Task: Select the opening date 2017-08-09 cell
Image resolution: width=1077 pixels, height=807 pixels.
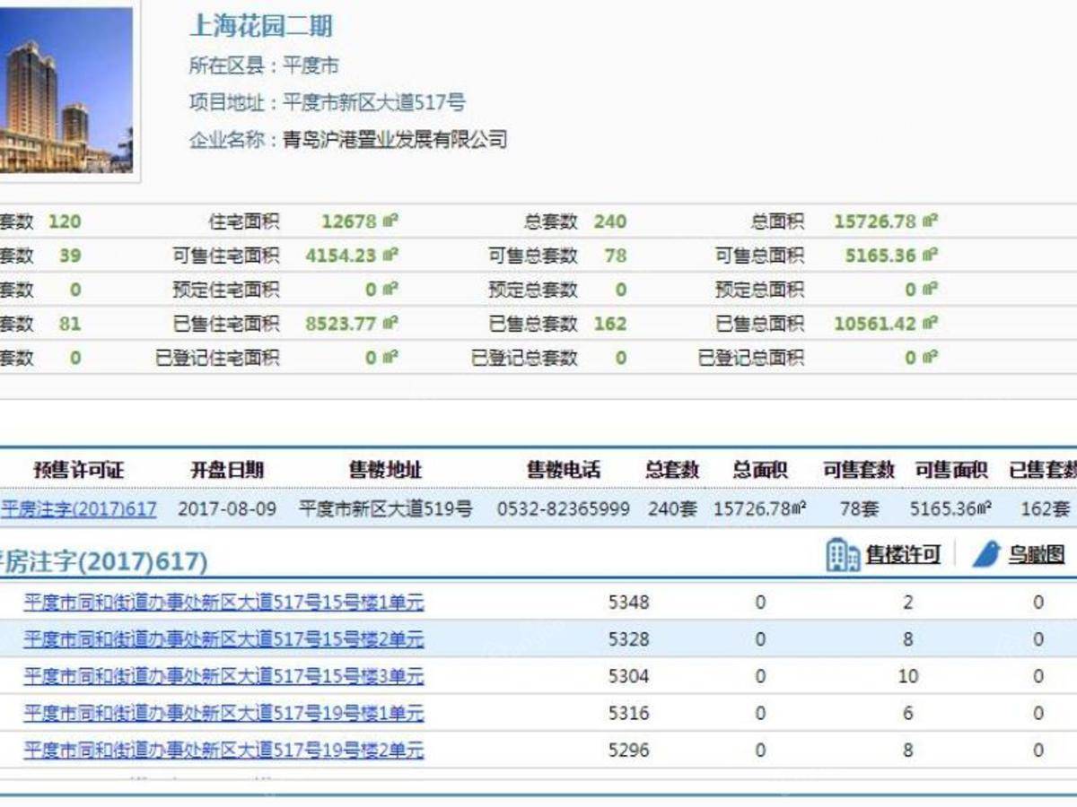Action: click(x=227, y=509)
